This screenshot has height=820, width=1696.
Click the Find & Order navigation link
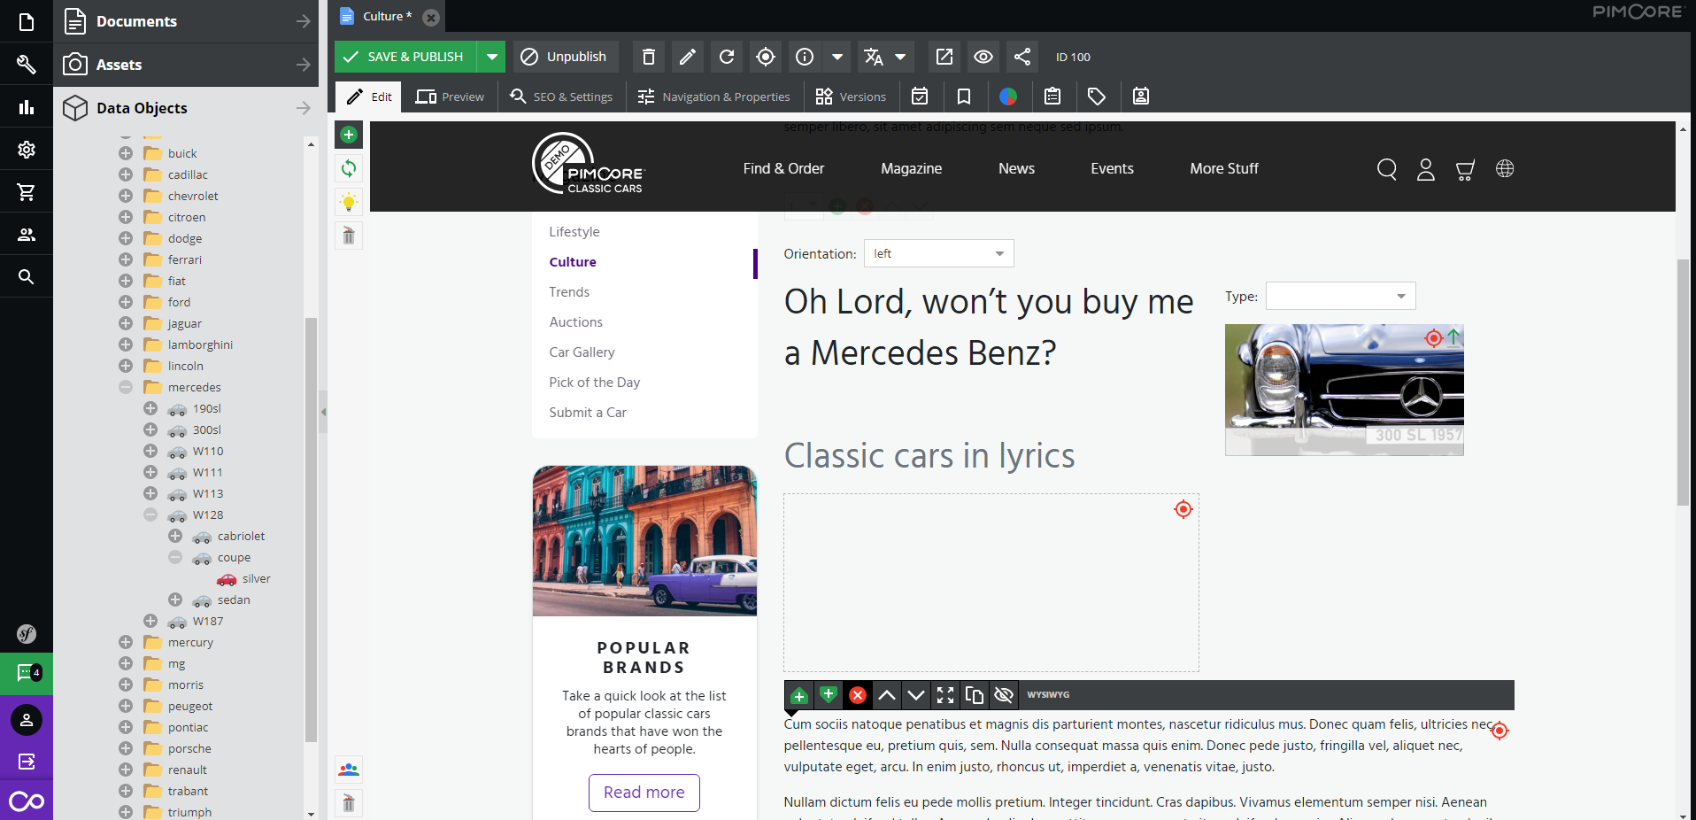tap(783, 168)
